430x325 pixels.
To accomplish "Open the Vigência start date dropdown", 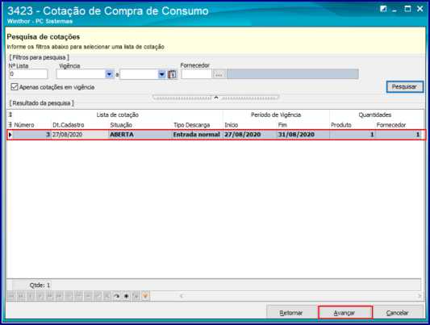I will 110,74.
